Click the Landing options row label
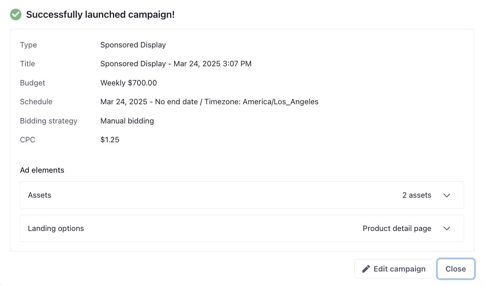The image size is (484, 286). [56, 228]
